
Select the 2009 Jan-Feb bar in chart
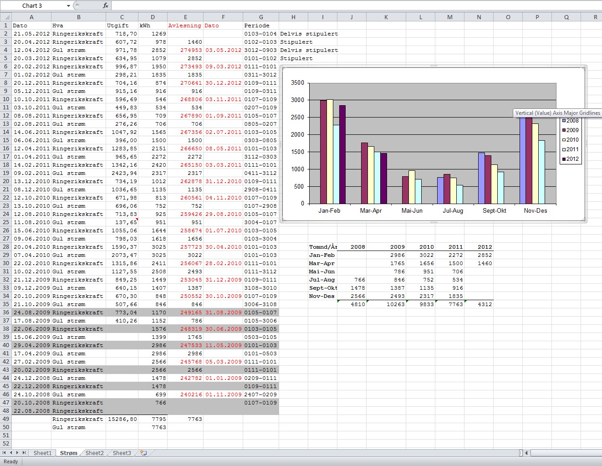(323, 152)
